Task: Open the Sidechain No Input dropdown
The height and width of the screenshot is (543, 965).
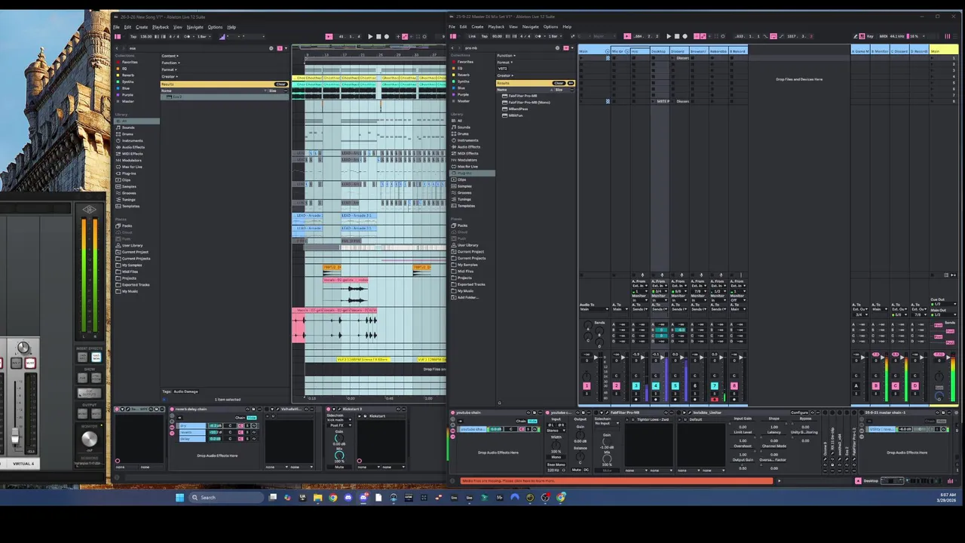Action: pos(607,423)
